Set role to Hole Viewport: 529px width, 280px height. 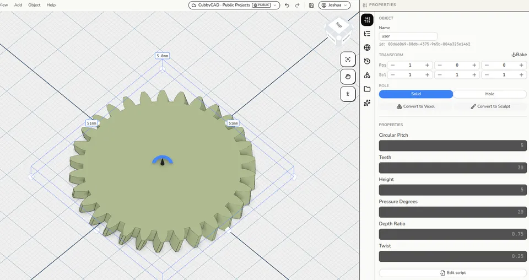point(489,94)
